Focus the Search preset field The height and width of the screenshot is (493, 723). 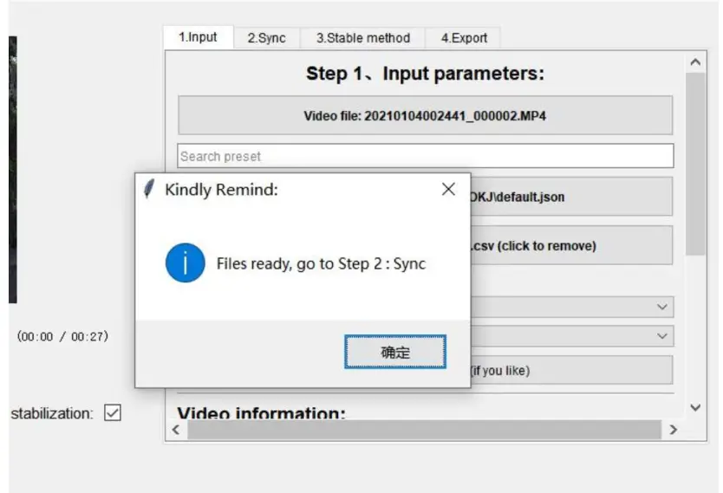point(425,156)
